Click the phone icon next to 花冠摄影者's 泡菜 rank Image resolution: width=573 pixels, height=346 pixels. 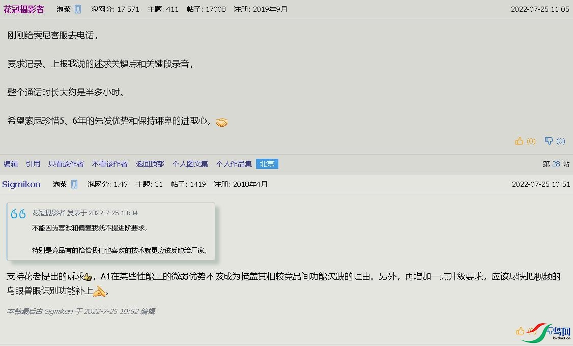[78, 9]
